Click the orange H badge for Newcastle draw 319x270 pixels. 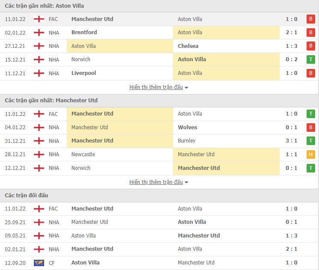[310, 154]
